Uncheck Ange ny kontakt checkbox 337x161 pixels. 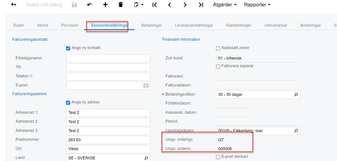[x=68, y=48]
